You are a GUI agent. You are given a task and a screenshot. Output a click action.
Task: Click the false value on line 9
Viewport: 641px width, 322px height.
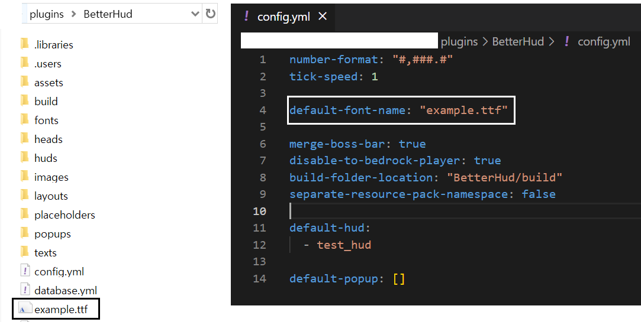coord(539,194)
